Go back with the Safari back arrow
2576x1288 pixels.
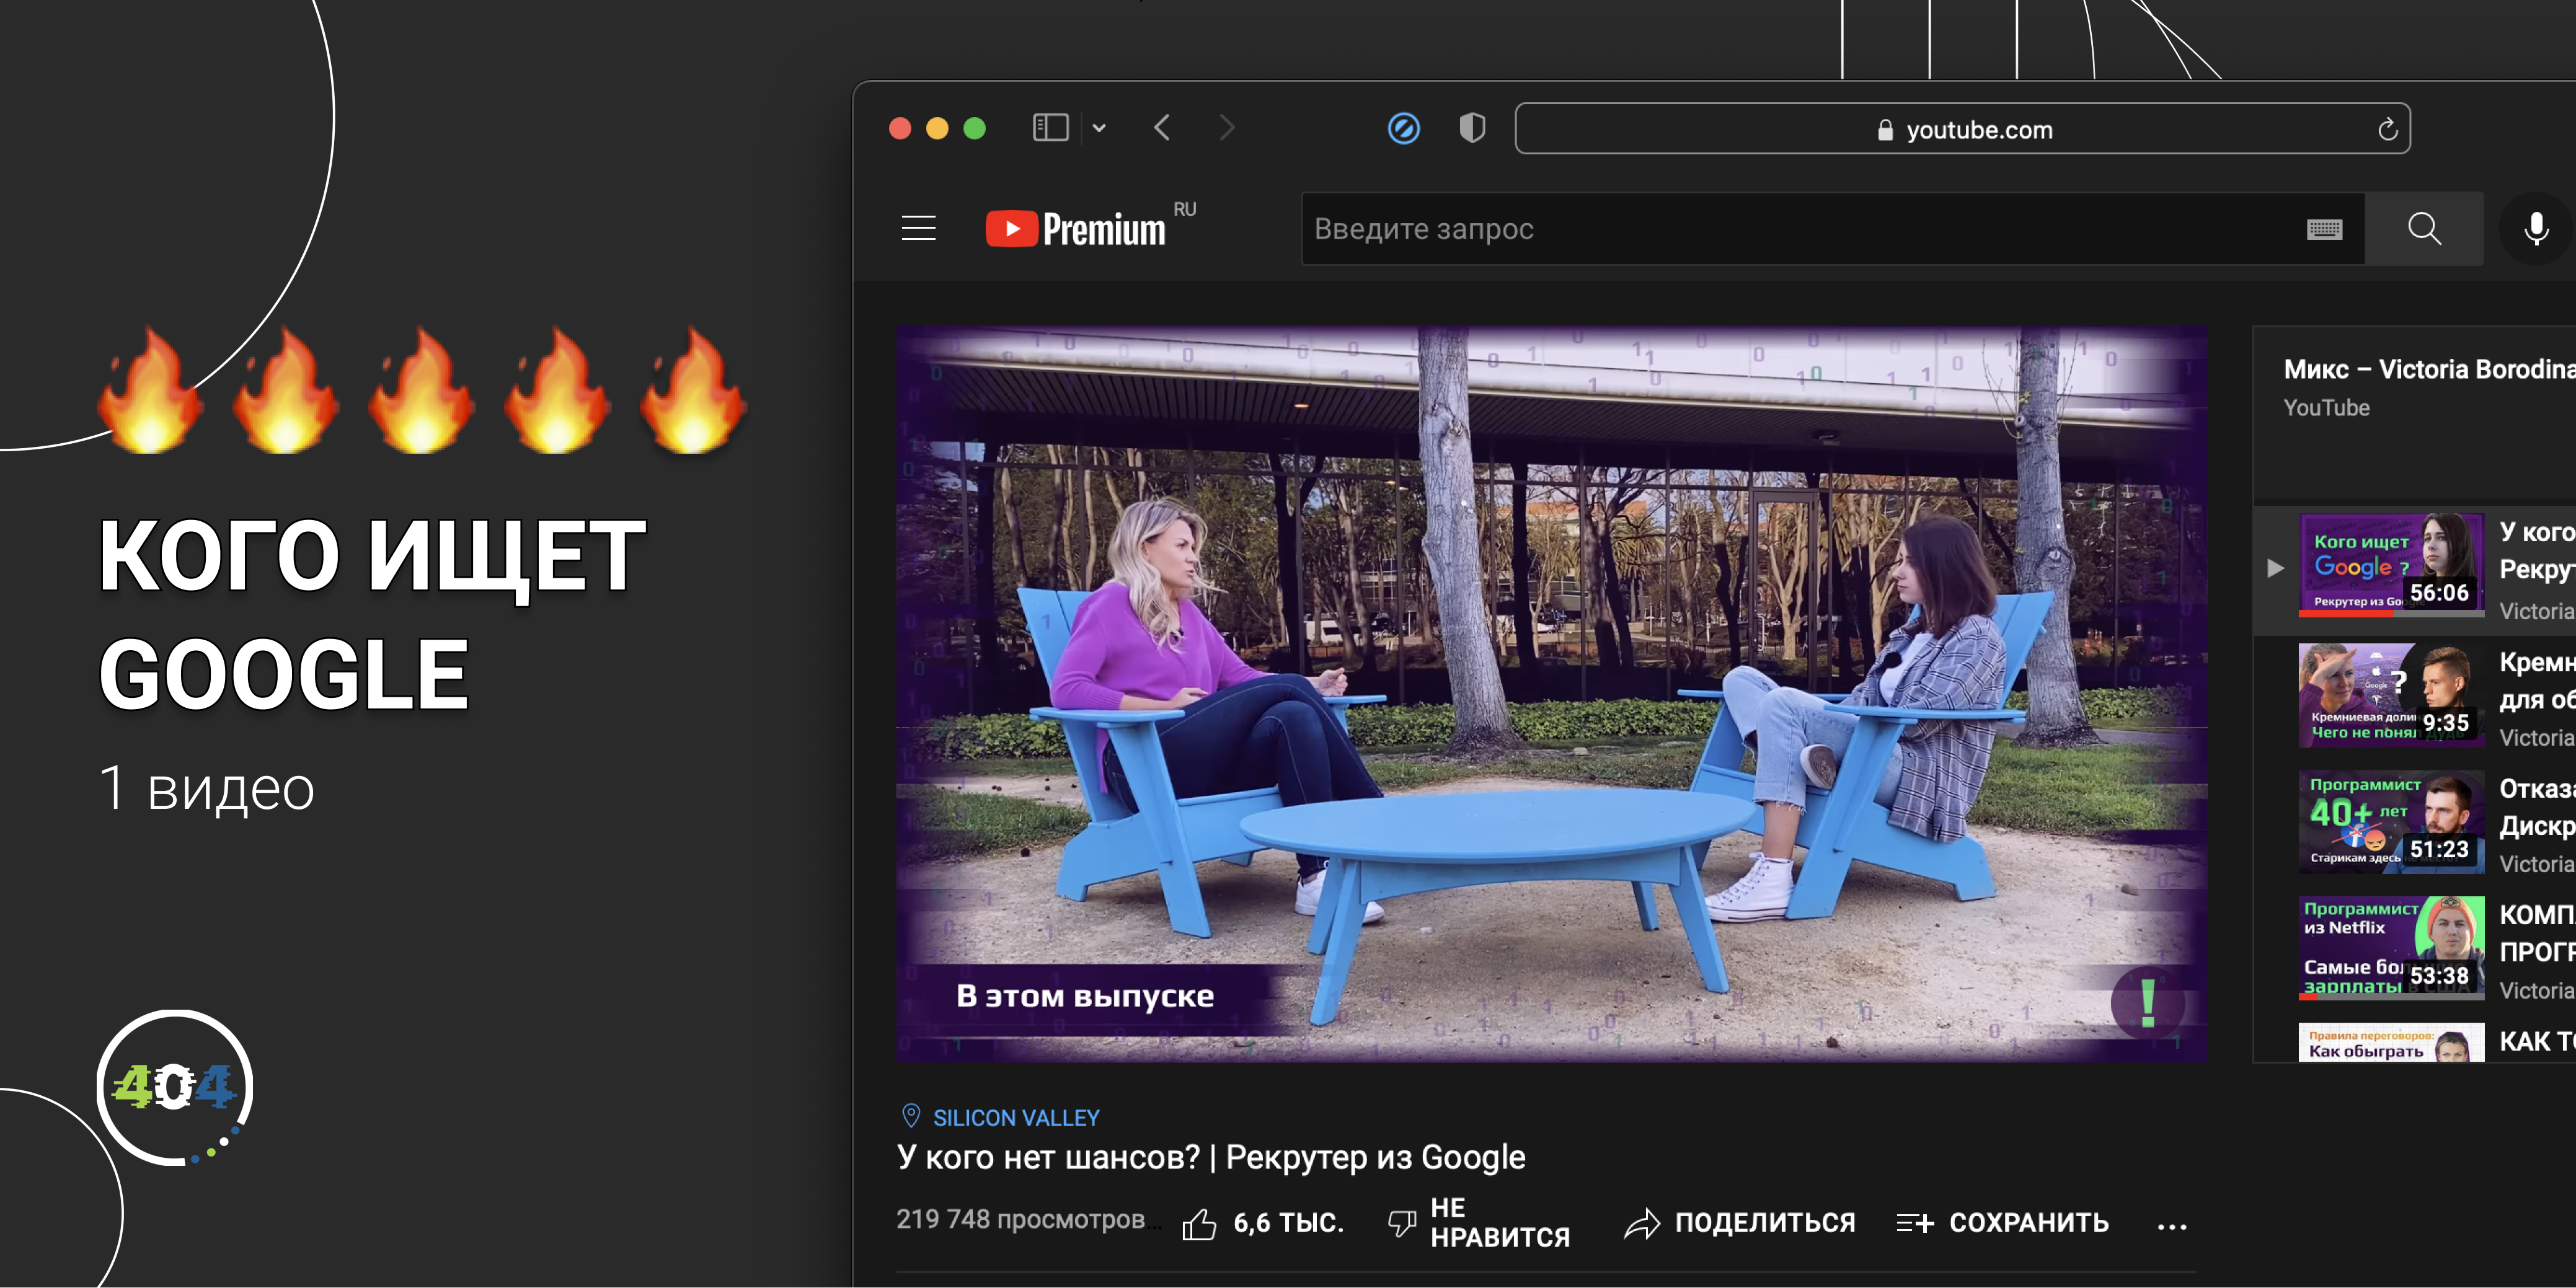(x=1162, y=128)
